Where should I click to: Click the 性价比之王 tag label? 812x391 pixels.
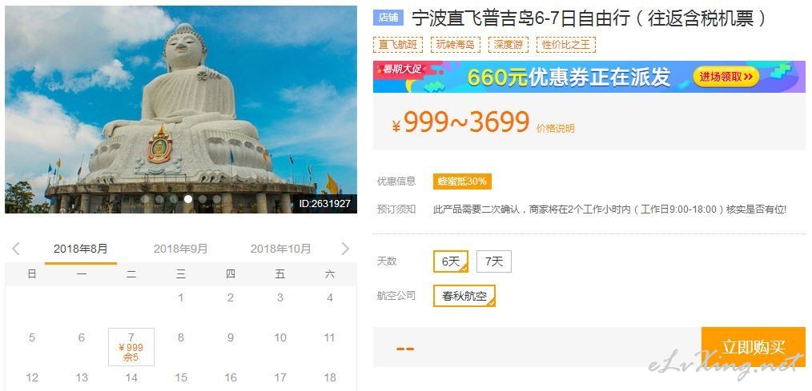(x=566, y=45)
